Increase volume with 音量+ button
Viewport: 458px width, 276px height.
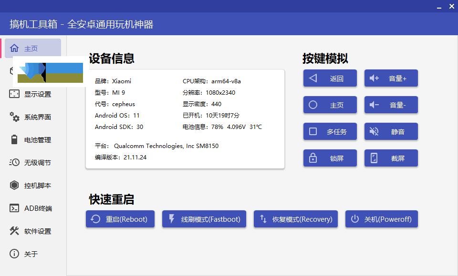click(x=391, y=78)
